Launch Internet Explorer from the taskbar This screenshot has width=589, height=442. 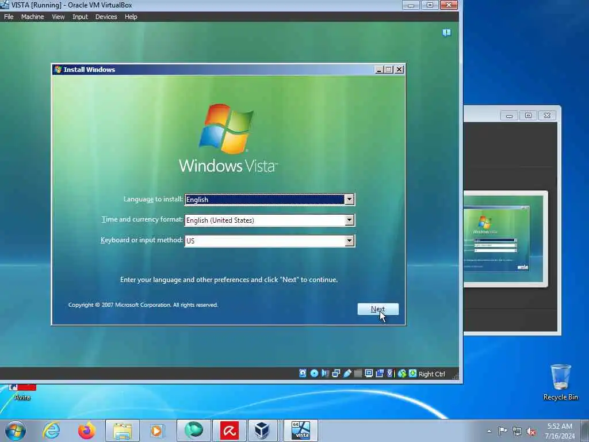51,430
